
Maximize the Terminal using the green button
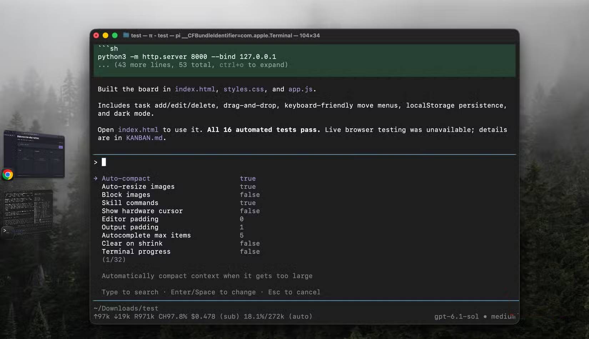[x=115, y=35]
